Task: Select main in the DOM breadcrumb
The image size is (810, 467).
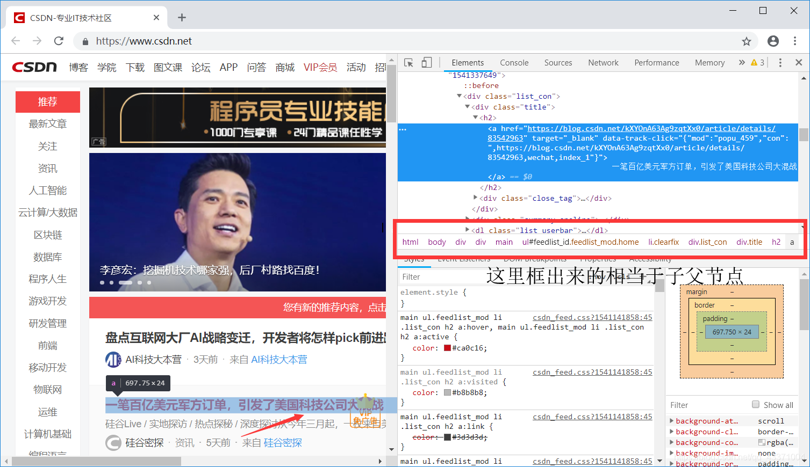Action: (x=504, y=242)
